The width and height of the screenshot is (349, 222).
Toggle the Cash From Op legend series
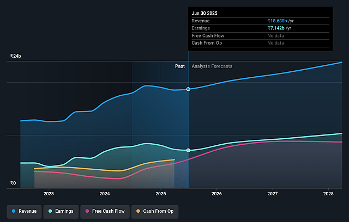click(x=155, y=211)
